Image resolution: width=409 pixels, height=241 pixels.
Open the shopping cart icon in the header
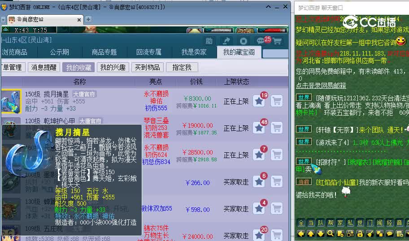[277, 41]
